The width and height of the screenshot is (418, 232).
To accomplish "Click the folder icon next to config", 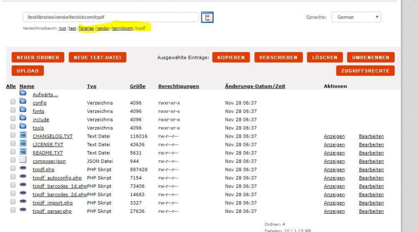I will pyautogui.click(x=23, y=103).
